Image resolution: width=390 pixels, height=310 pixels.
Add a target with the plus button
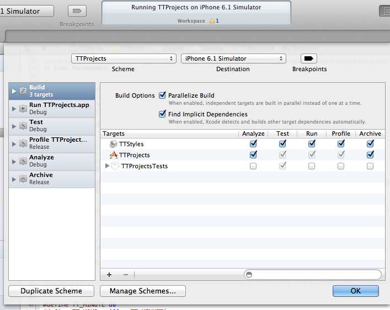coord(109,275)
